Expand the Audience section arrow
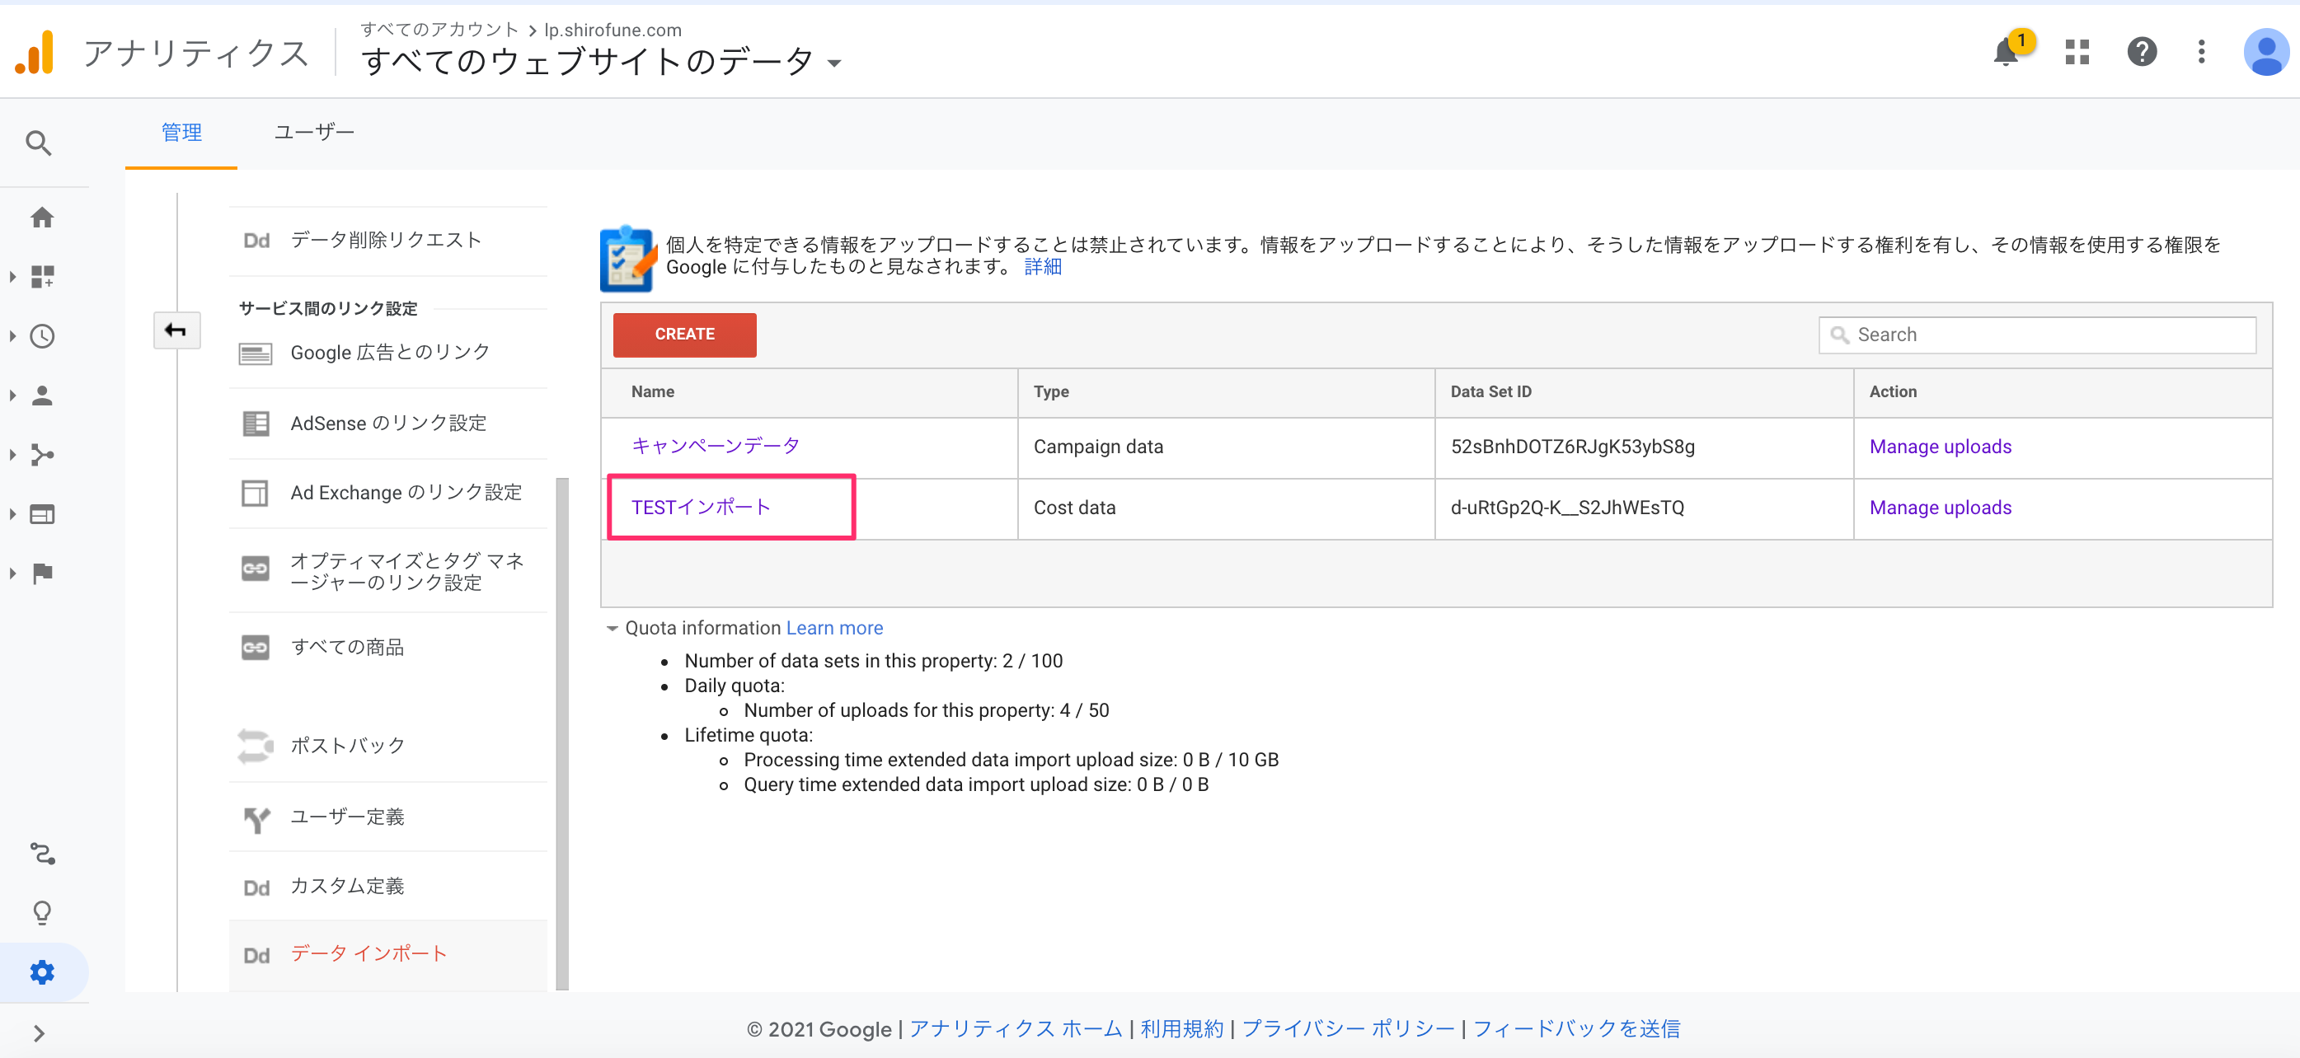2300x1058 pixels. [x=12, y=396]
